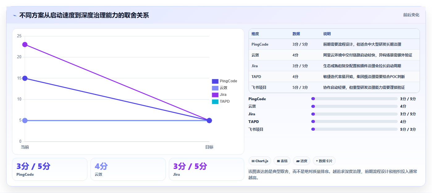Click the converged data point at 目标
The image size is (432, 193).
[x=209, y=120]
